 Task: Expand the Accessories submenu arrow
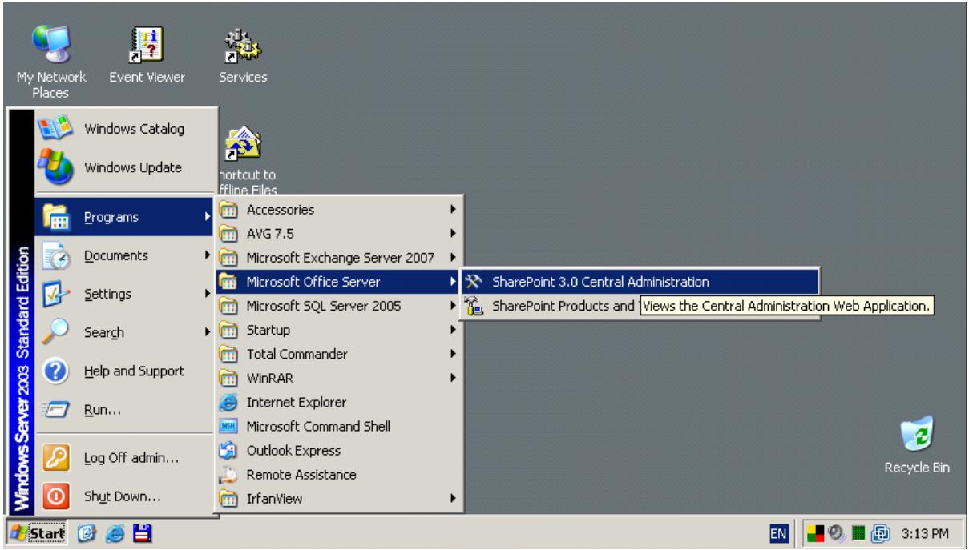click(x=454, y=210)
